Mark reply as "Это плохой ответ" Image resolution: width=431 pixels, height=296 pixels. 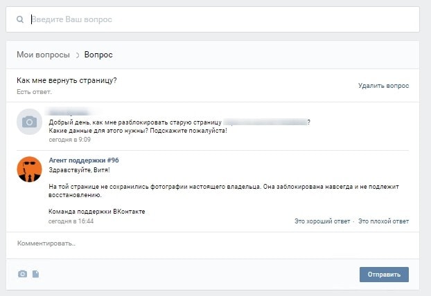383,221
